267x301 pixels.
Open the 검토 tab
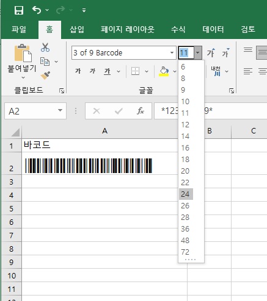248,29
